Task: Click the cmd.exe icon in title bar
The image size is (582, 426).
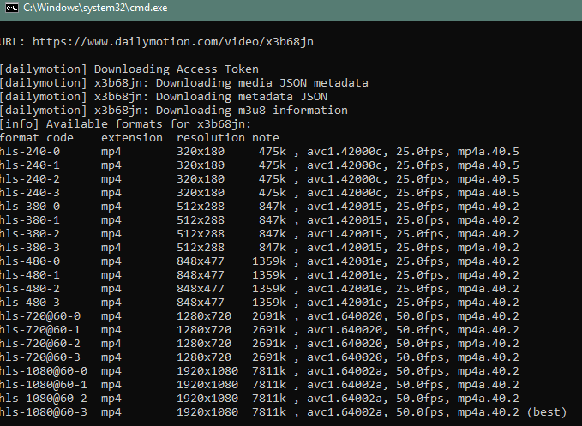Action: pyautogui.click(x=11, y=8)
